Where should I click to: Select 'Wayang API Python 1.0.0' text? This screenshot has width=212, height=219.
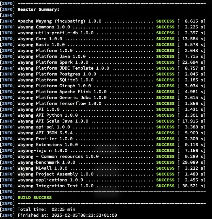(x=48, y=115)
